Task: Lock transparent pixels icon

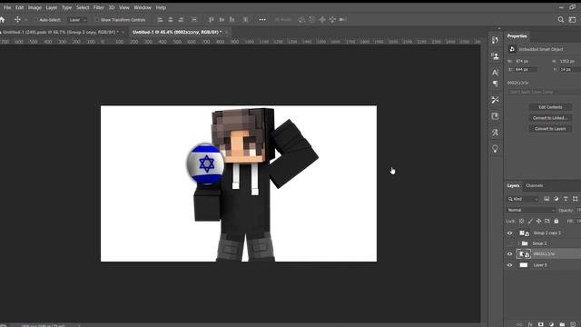Action: 521,221
